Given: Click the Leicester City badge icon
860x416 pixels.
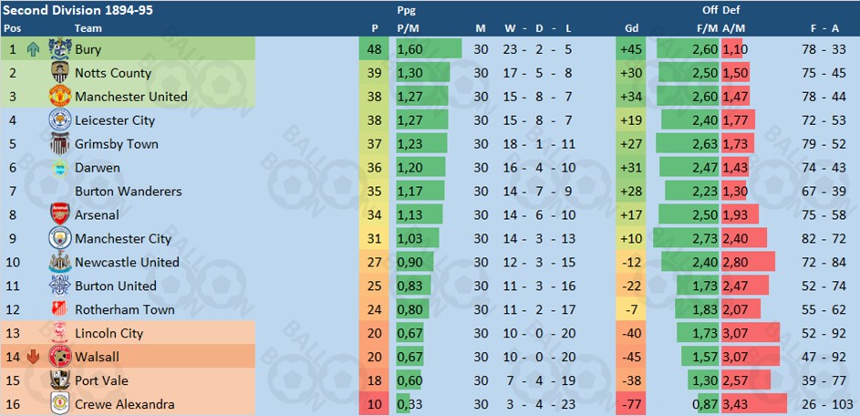Looking at the screenshot, I should [60, 120].
